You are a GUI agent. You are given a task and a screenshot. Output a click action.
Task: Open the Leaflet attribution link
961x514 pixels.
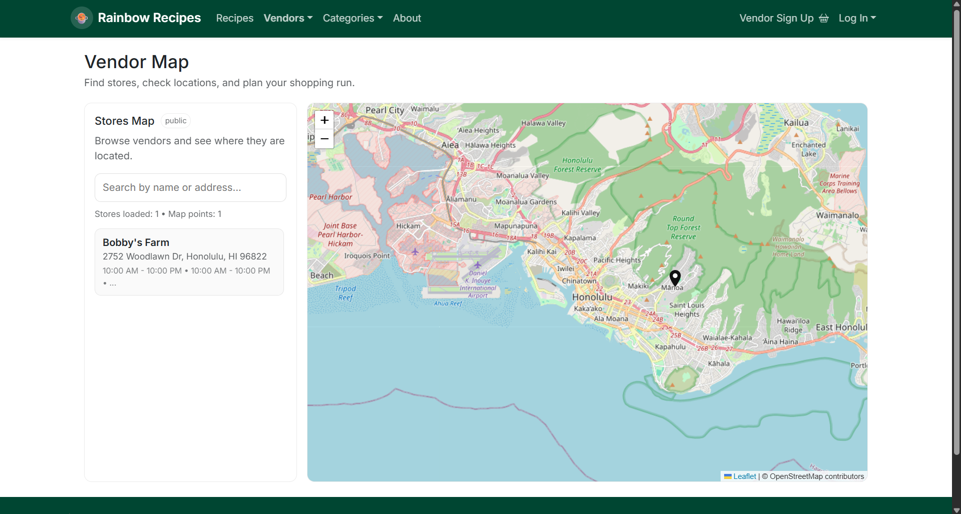tap(745, 476)
